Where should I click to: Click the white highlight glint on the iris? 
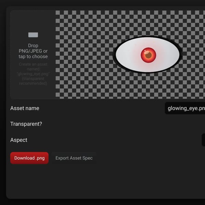coord(147,52)
